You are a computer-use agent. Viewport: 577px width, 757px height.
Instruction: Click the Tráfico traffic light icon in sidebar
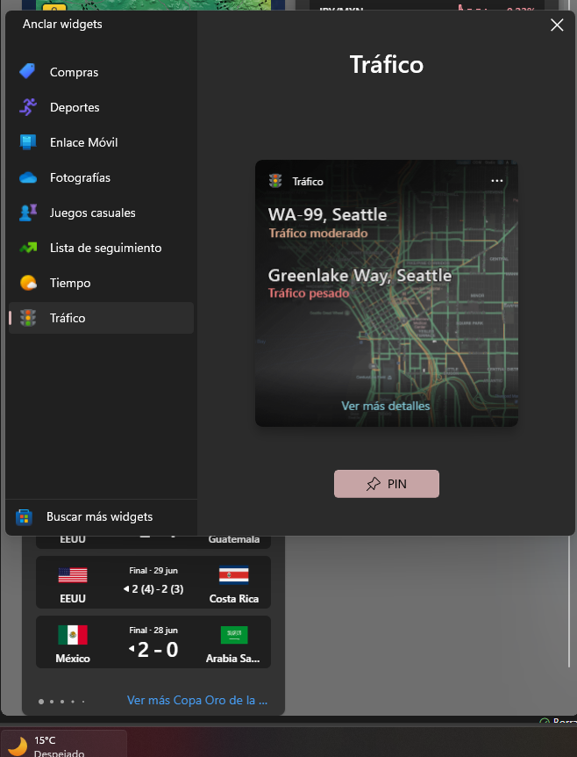pos(28,318)
